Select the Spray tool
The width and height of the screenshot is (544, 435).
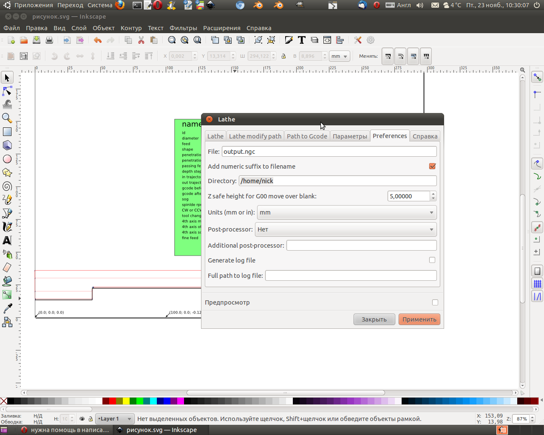coord(7,254)
